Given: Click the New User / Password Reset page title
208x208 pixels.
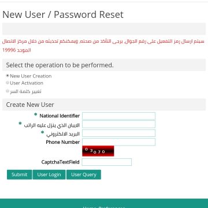Looking at the screenshot, I should pos(63,14).
